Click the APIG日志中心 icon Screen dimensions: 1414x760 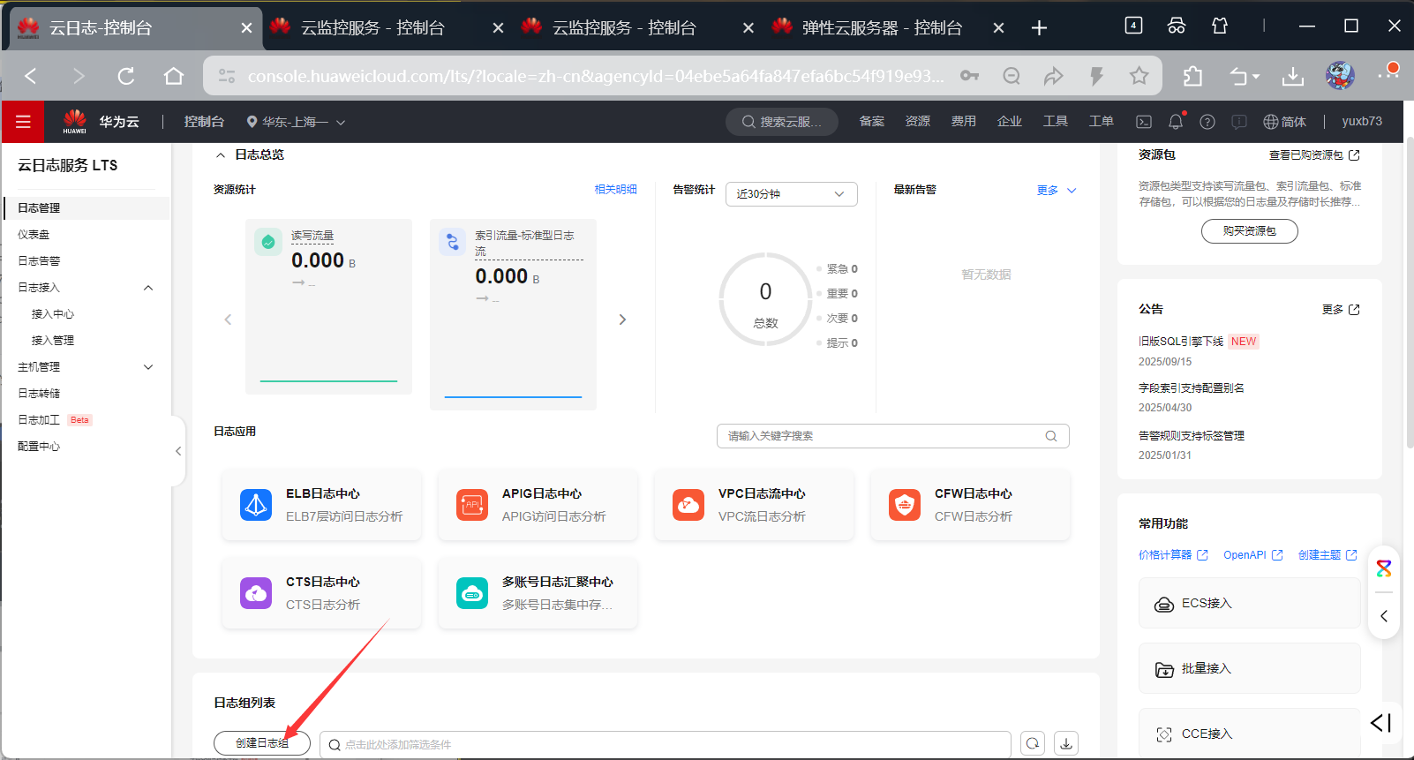point(472,505)
